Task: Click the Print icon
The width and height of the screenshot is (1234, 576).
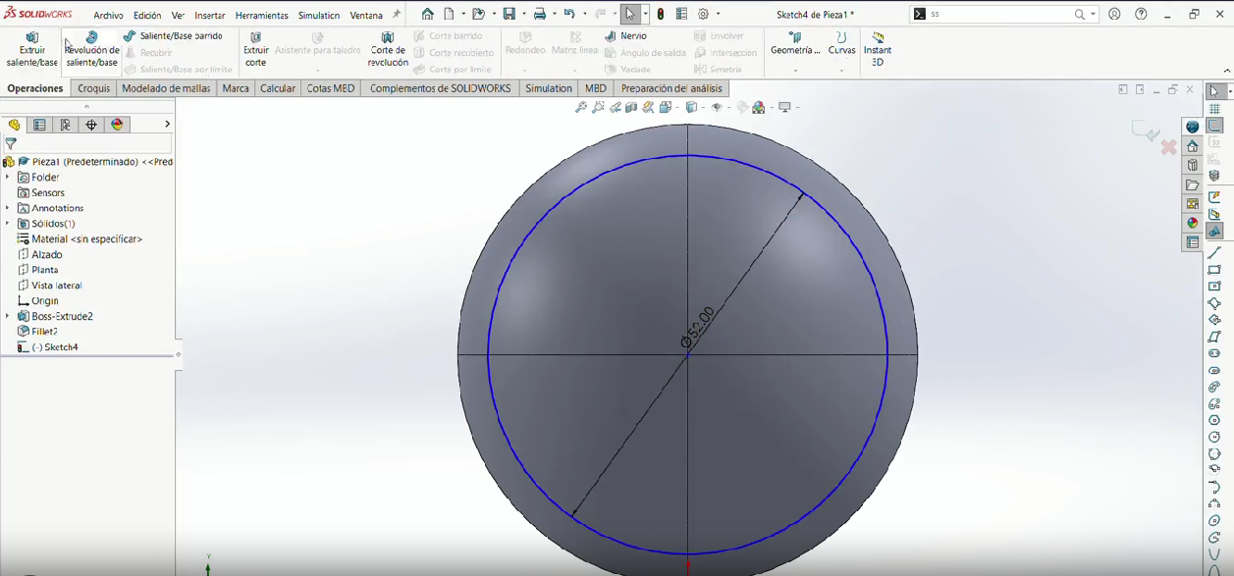Action: click(x=540, y=14)
